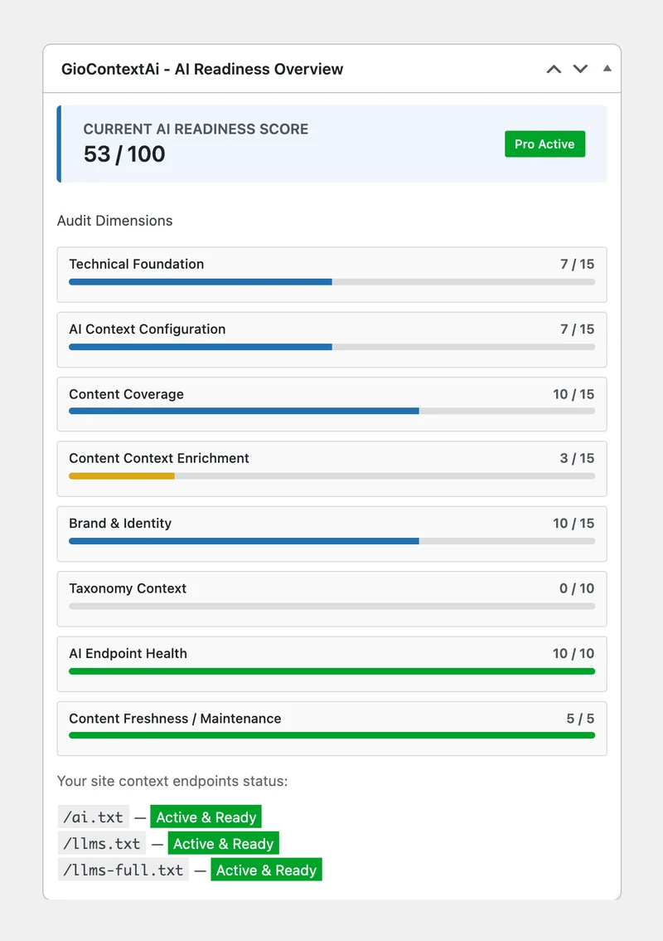Move the GioContextAi widget up
The image size is (663, 941).
coord(554,69)
